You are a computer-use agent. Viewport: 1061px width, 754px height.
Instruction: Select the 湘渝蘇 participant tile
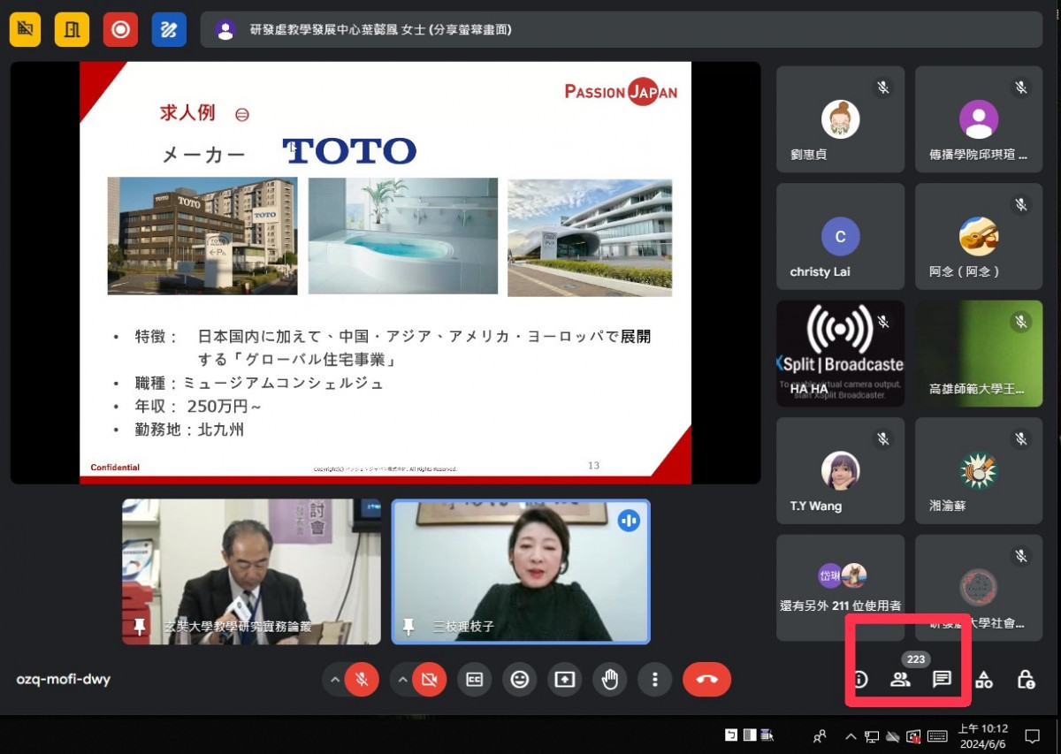tap(979, 471)
